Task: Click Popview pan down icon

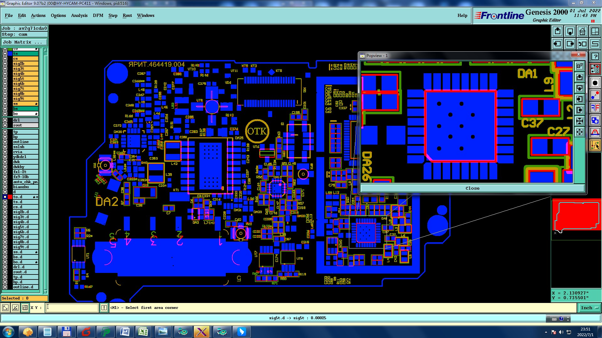Action: (580, 88)
